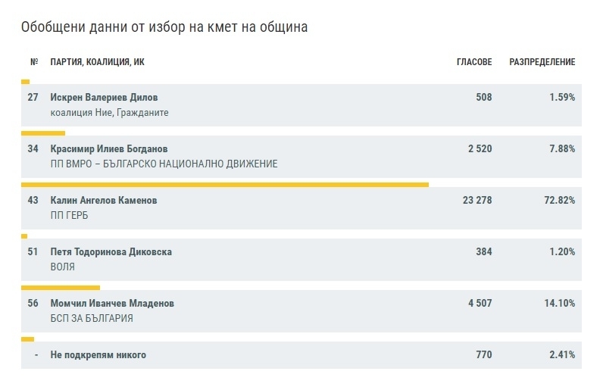Click the 23 278 votes value
This screenshot has width=603, height=390.
click(x=476, y=201)
